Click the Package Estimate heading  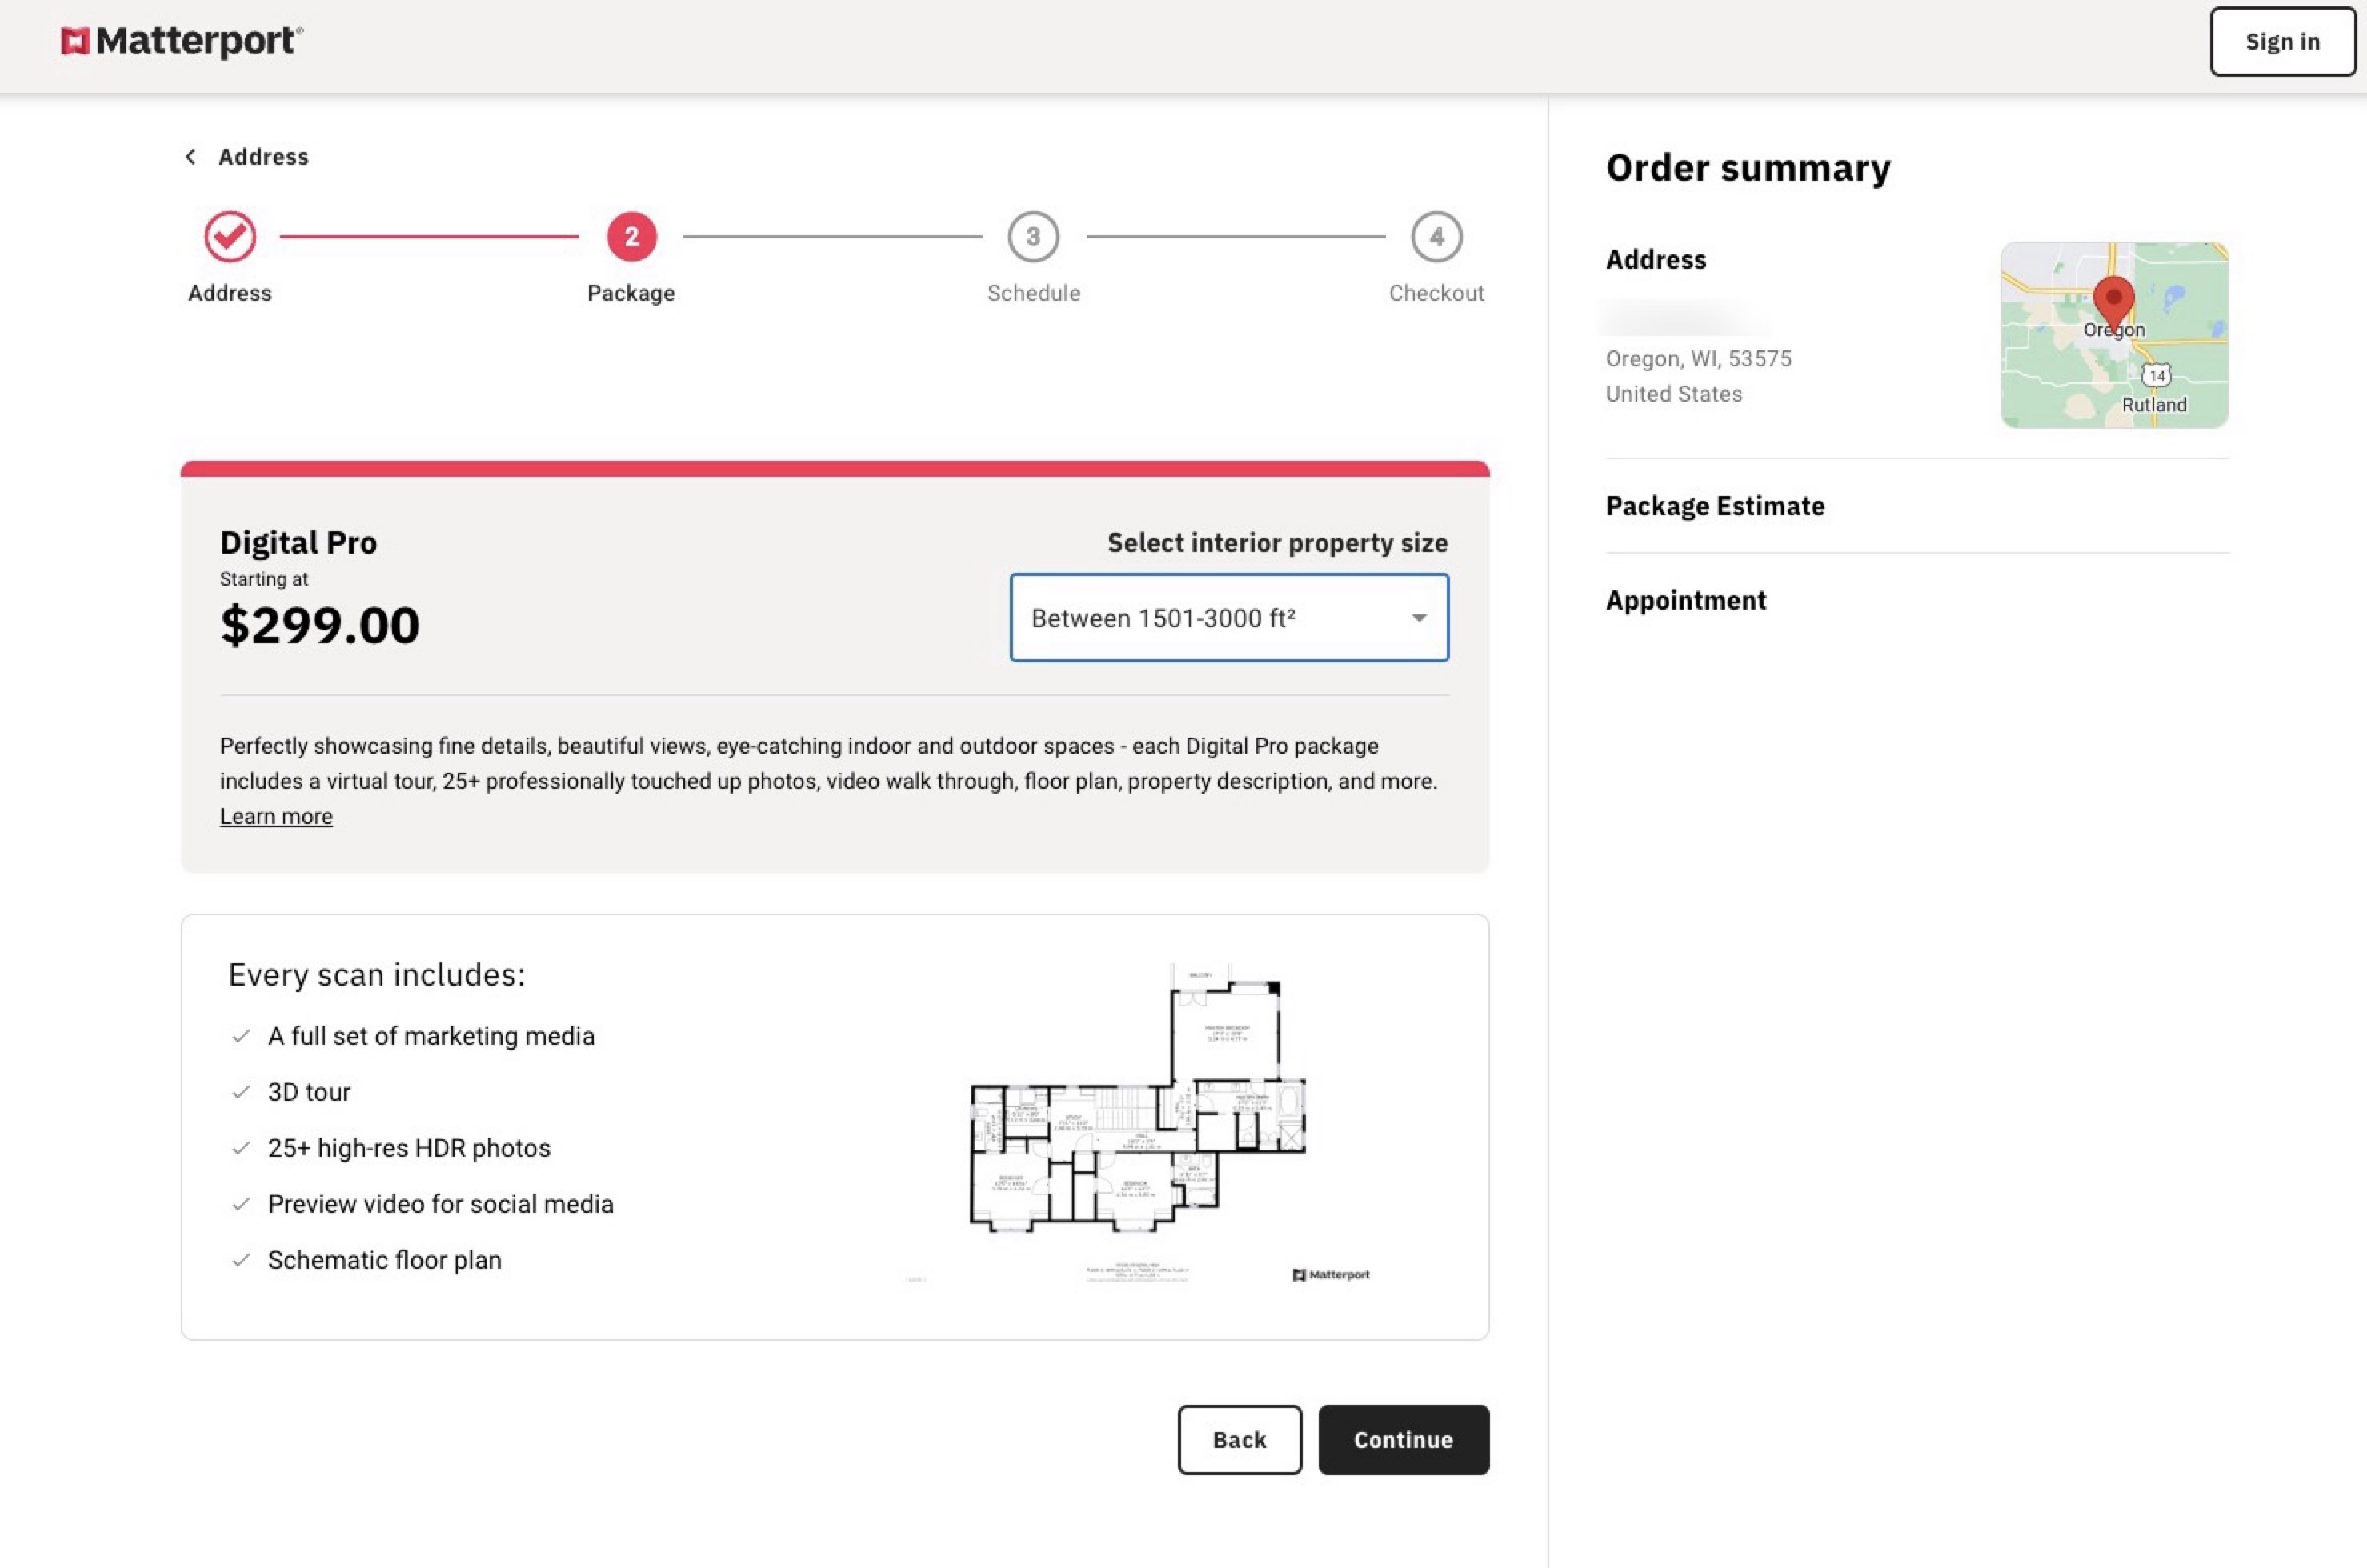(x=1714, y=506)
